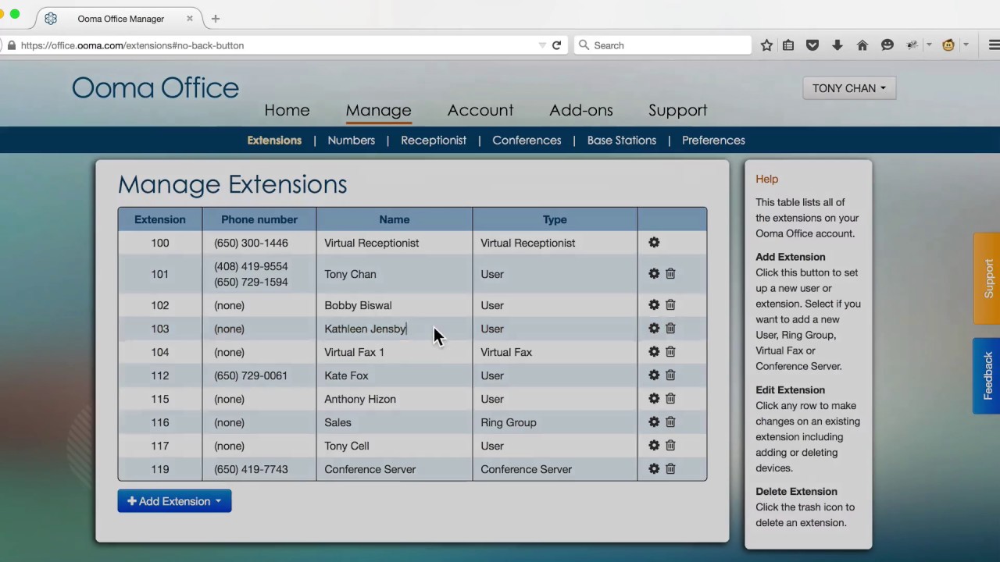Open gear icon for Virtual Fax 1
1000x562 pixels.
654,352
